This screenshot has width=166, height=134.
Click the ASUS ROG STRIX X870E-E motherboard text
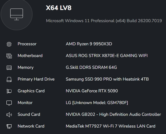click(x=107, y=56)
